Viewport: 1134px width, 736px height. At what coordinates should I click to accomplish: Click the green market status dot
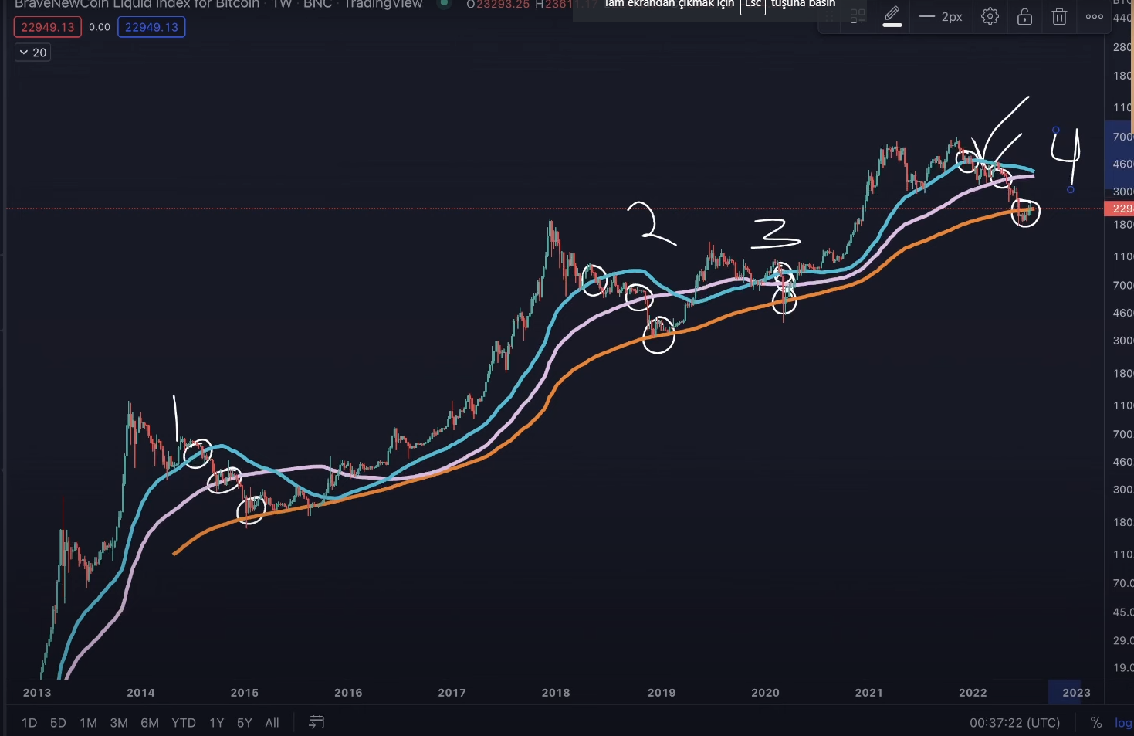tap(444, 4)
